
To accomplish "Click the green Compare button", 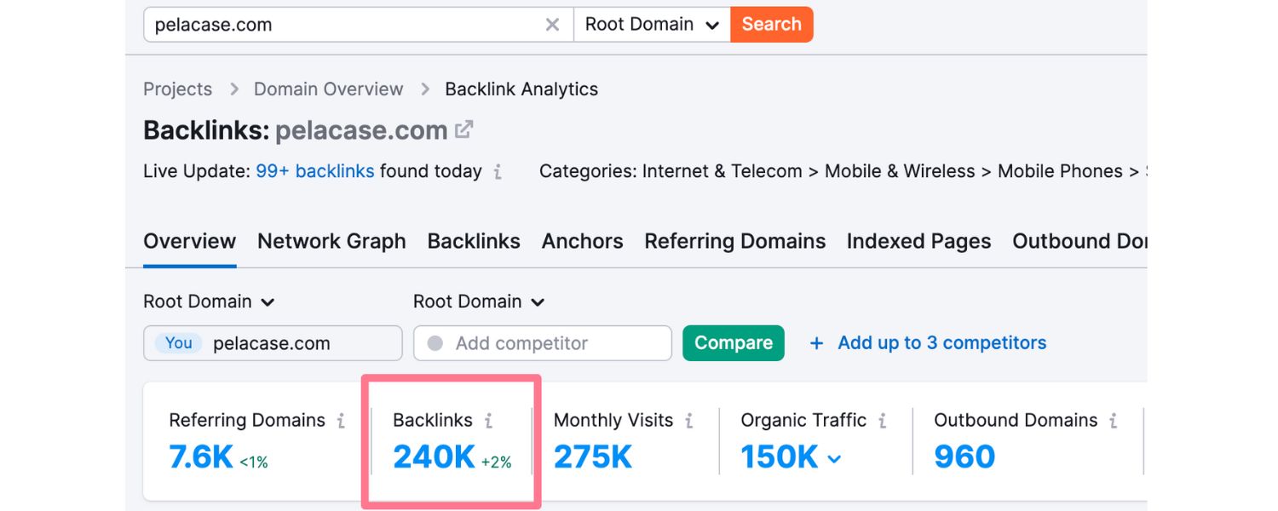I will [733, 342].
